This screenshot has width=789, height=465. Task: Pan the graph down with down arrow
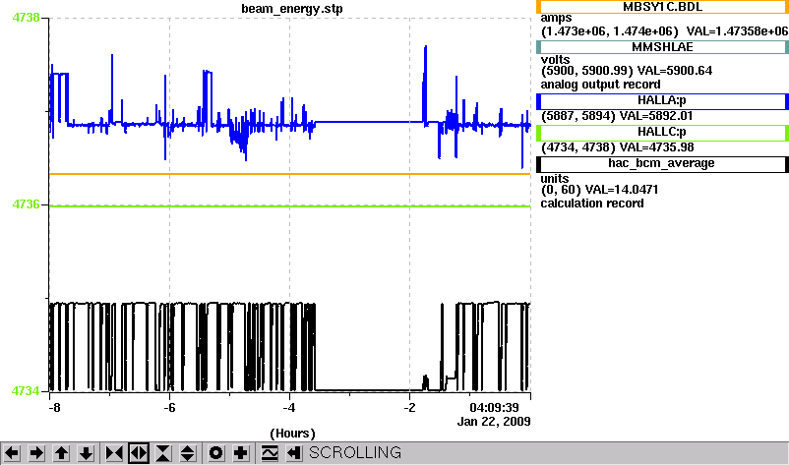coord(86,453)
